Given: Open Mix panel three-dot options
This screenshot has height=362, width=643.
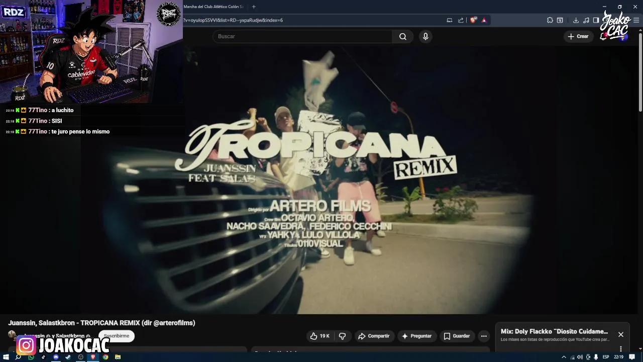Looking at the screenshot, I should pyautogui.click(x=621, y=348).
